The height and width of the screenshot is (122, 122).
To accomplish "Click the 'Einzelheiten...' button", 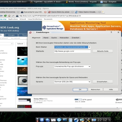I will 103,82.
